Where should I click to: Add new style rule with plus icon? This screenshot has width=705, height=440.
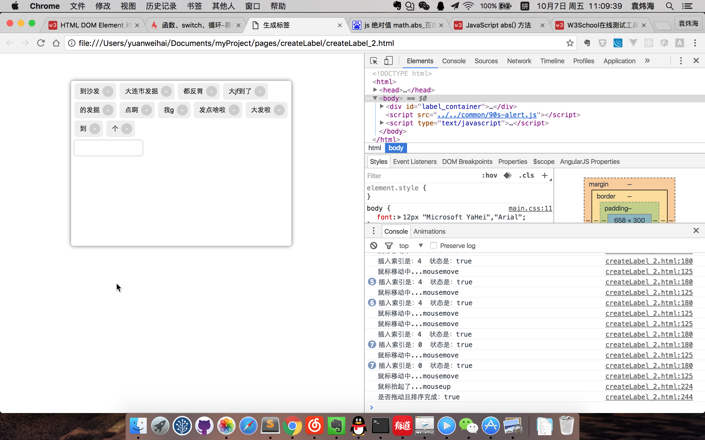[544, 175]
